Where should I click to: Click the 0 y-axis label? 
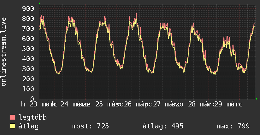pyautogui.click(x=32, y=99)
